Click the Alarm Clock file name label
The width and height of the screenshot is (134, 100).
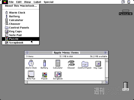(x=31, y=68)
